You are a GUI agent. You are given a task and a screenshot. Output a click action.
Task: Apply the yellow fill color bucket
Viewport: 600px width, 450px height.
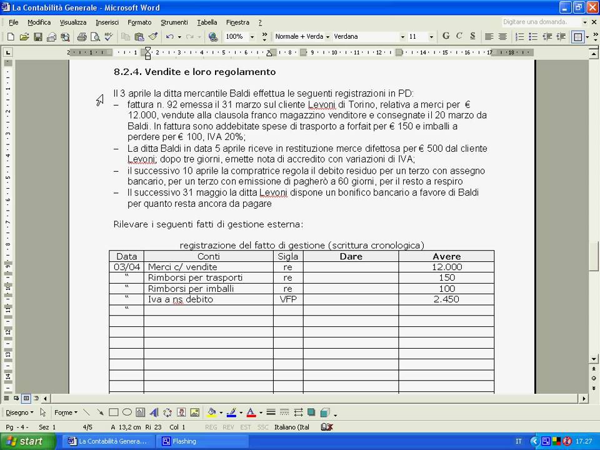(212, 412)
